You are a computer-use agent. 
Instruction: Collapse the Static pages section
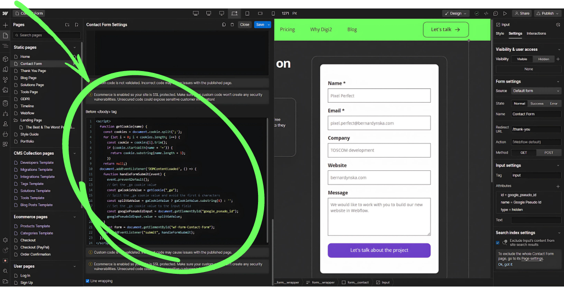[75, 47]
